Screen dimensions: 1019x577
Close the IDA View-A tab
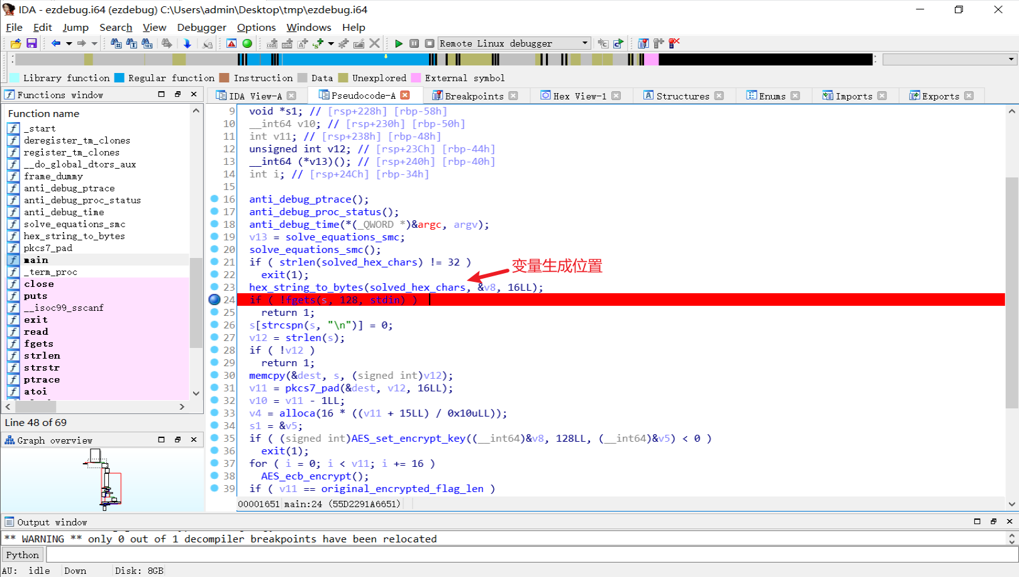click(291, 96)
